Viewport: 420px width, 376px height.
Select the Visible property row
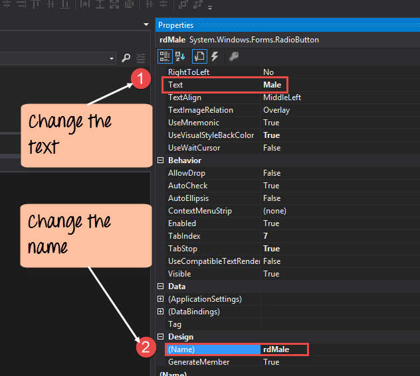[179, 274]
